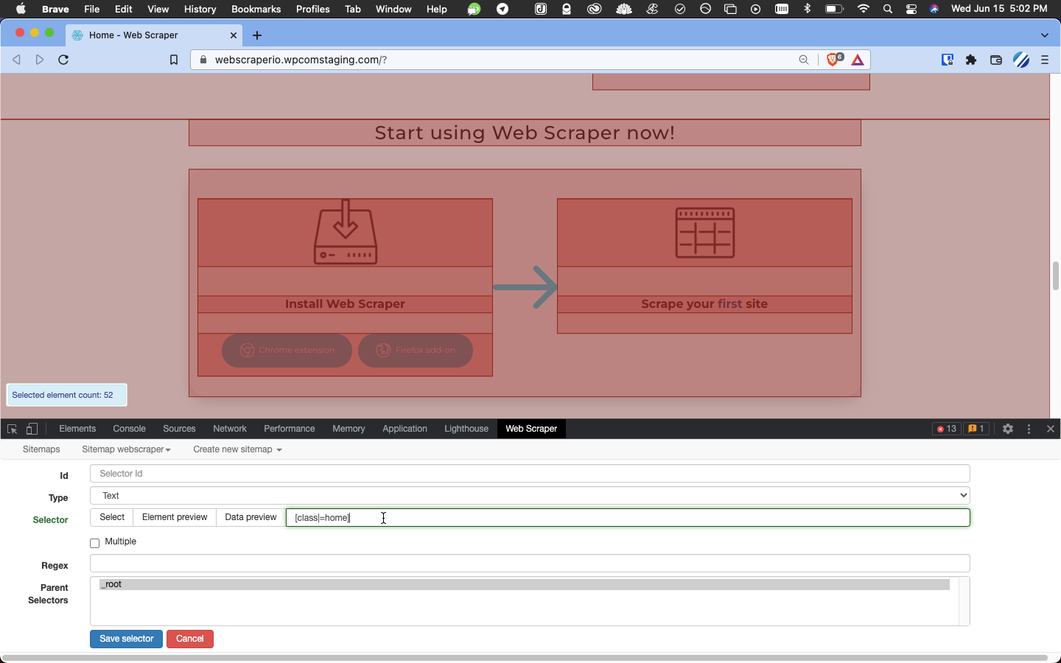Enable the Multiple checkbox

click(x=95, y=543)
